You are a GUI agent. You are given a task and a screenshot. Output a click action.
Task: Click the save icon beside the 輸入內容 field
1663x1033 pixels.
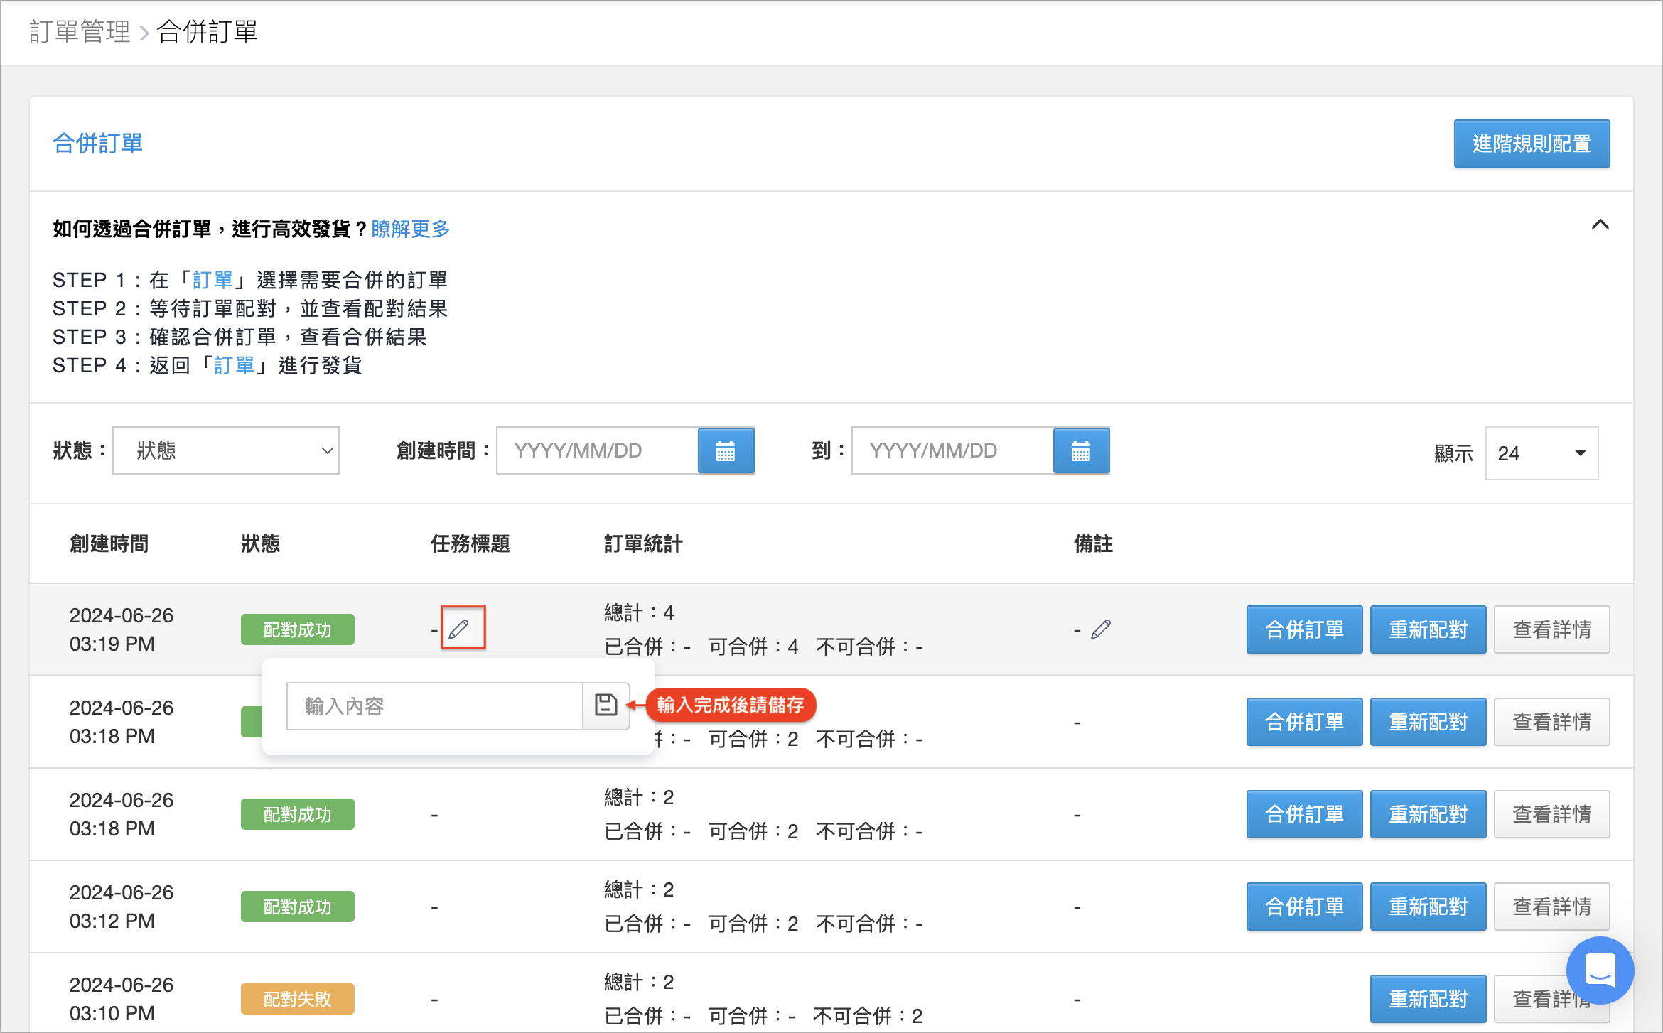tap(606, 705)
